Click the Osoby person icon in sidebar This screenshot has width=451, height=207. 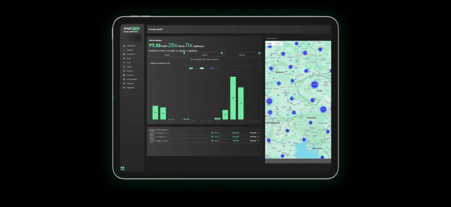[x=124, y=66]
